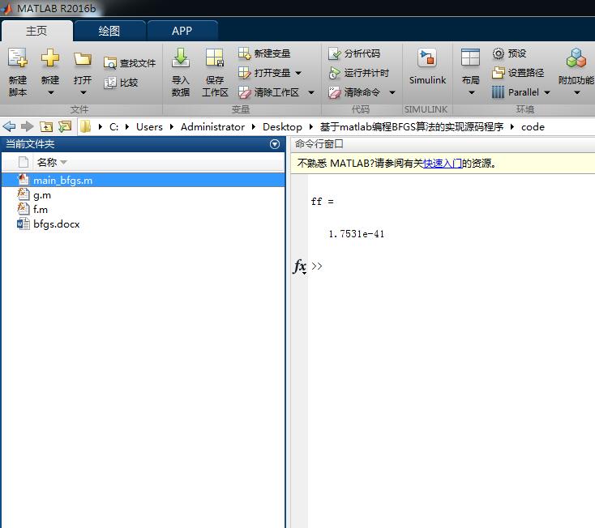Click Desktop in the address path
The width and height of the screenshot is (595, 528).
tap(282, 126)
